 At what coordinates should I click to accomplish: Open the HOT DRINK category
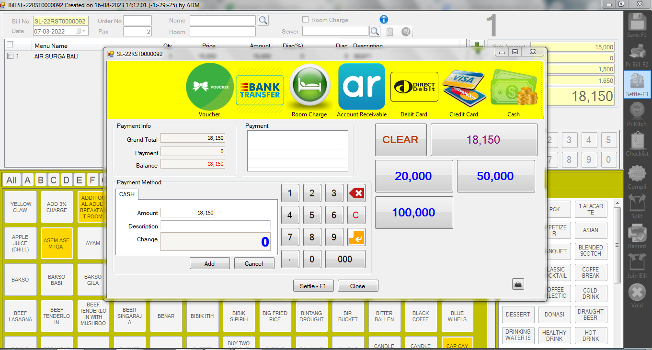591,336
